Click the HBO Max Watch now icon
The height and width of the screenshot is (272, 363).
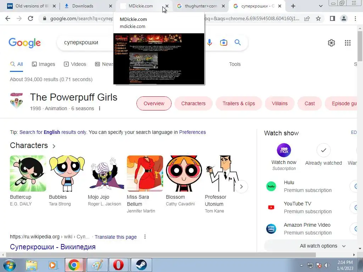(x=284, y=150)
